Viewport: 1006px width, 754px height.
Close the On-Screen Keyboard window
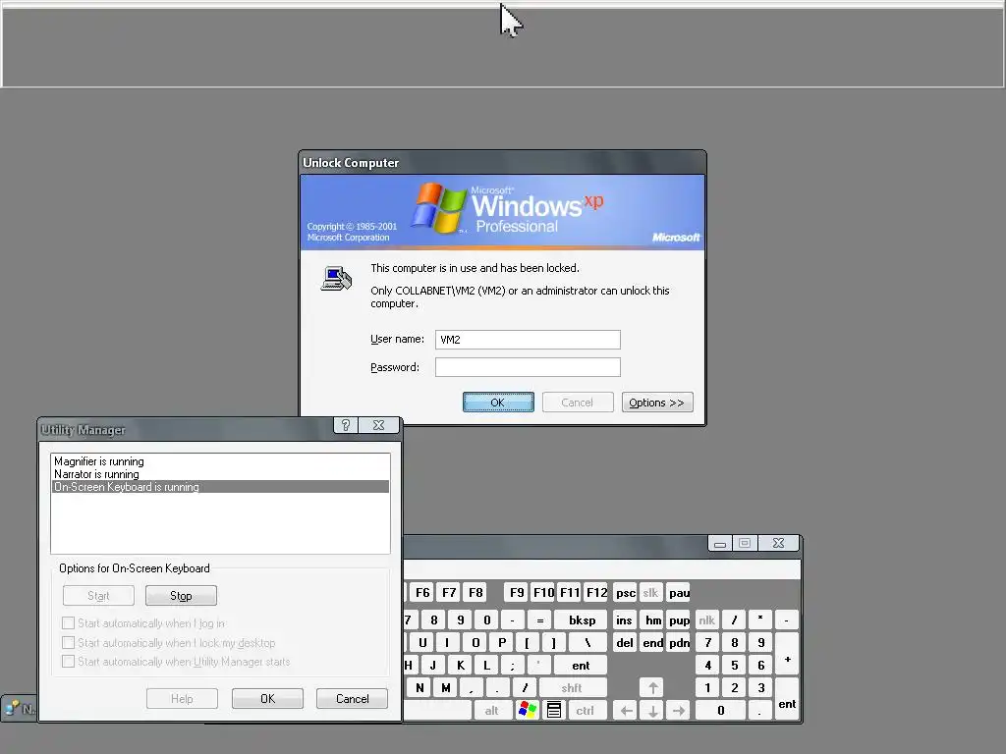[x=778, y=543]
